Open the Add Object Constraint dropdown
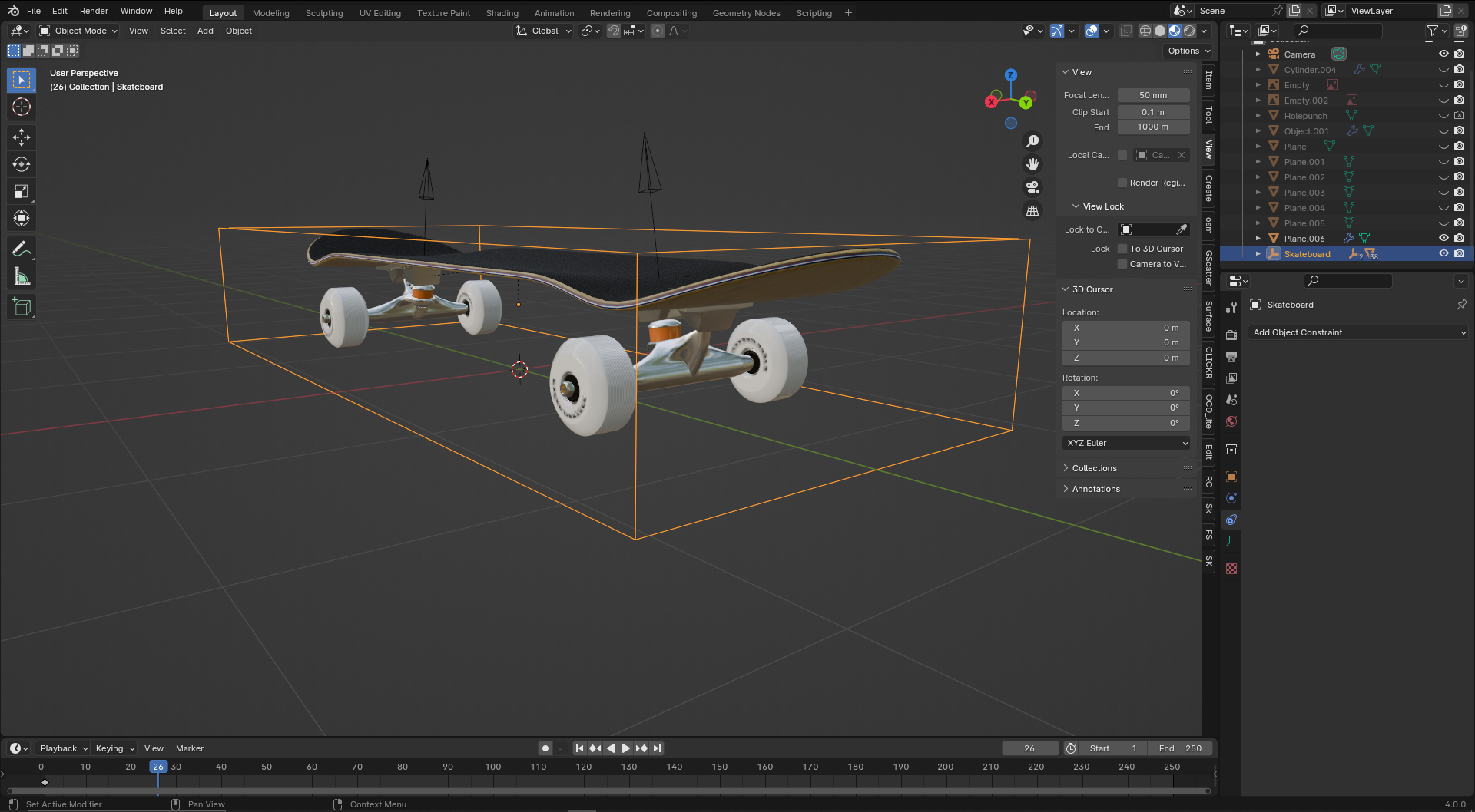This screenshot has height=812, width=1475. point(1358,332)
